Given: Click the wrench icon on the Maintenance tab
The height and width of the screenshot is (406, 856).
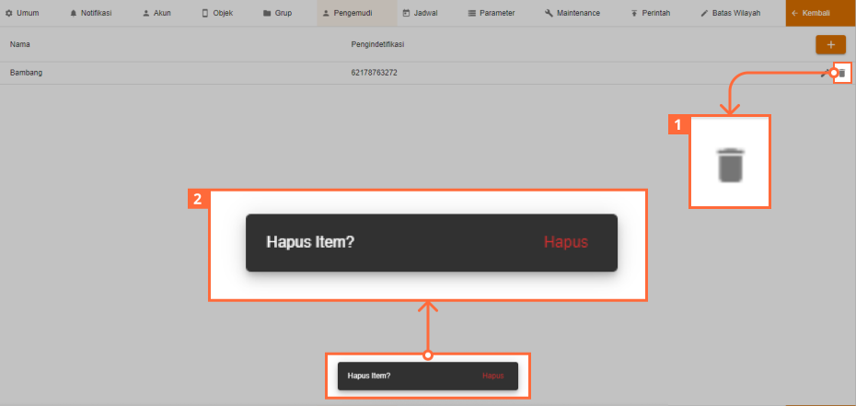Looking at the screenshot, I should pyautogui.click(x=549, y=14).
